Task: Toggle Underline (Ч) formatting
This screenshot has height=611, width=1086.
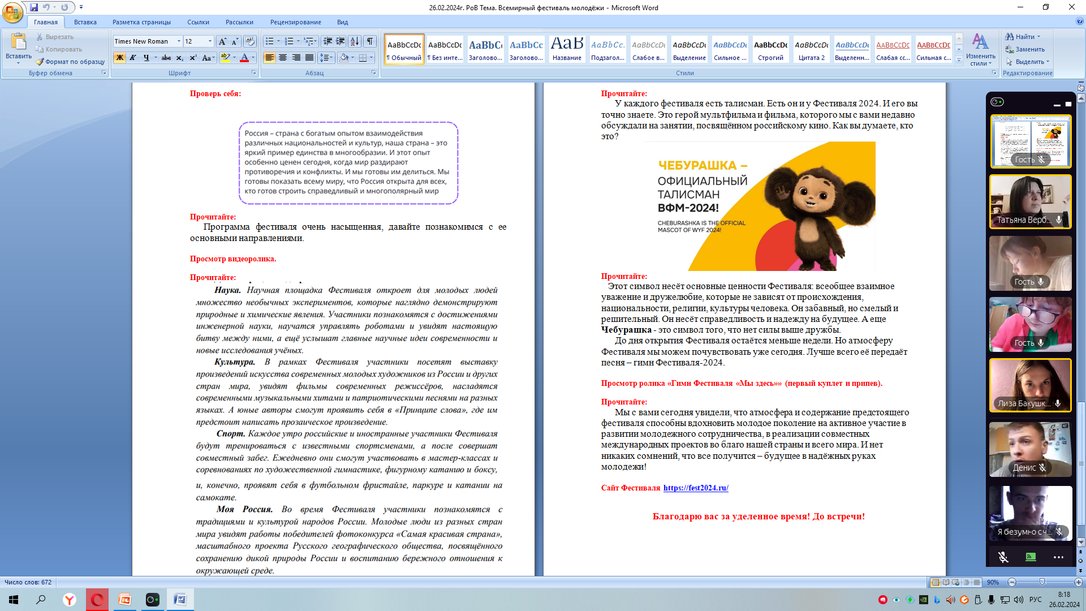Action: pyautogui.click(x=146, y=58)
